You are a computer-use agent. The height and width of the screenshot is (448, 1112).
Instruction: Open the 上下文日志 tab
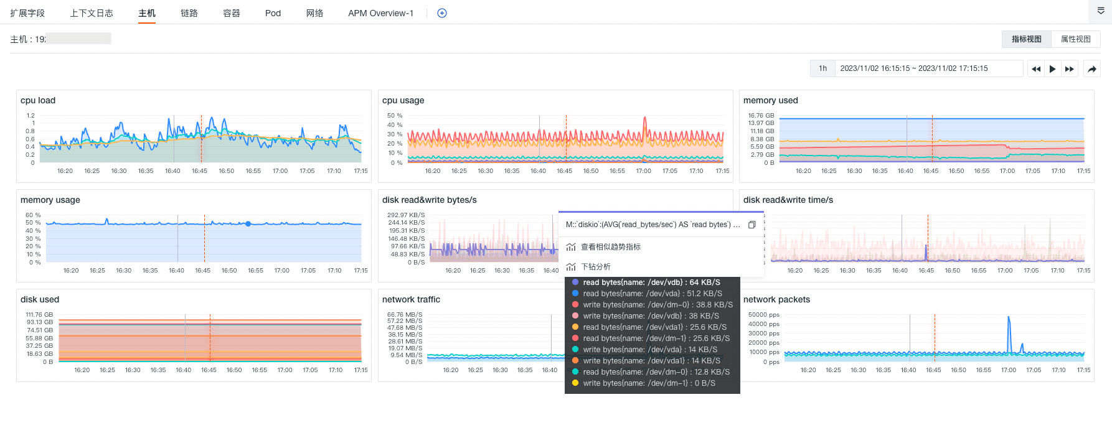[92, 13]
